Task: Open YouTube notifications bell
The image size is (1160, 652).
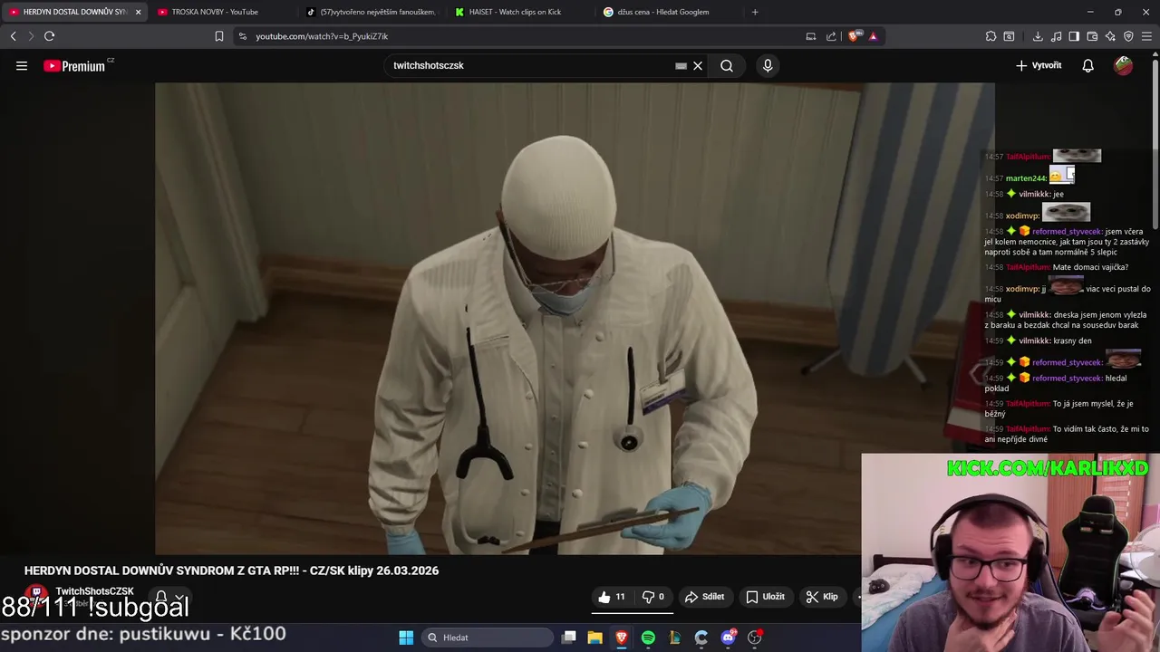Action: pos(1087,65)
